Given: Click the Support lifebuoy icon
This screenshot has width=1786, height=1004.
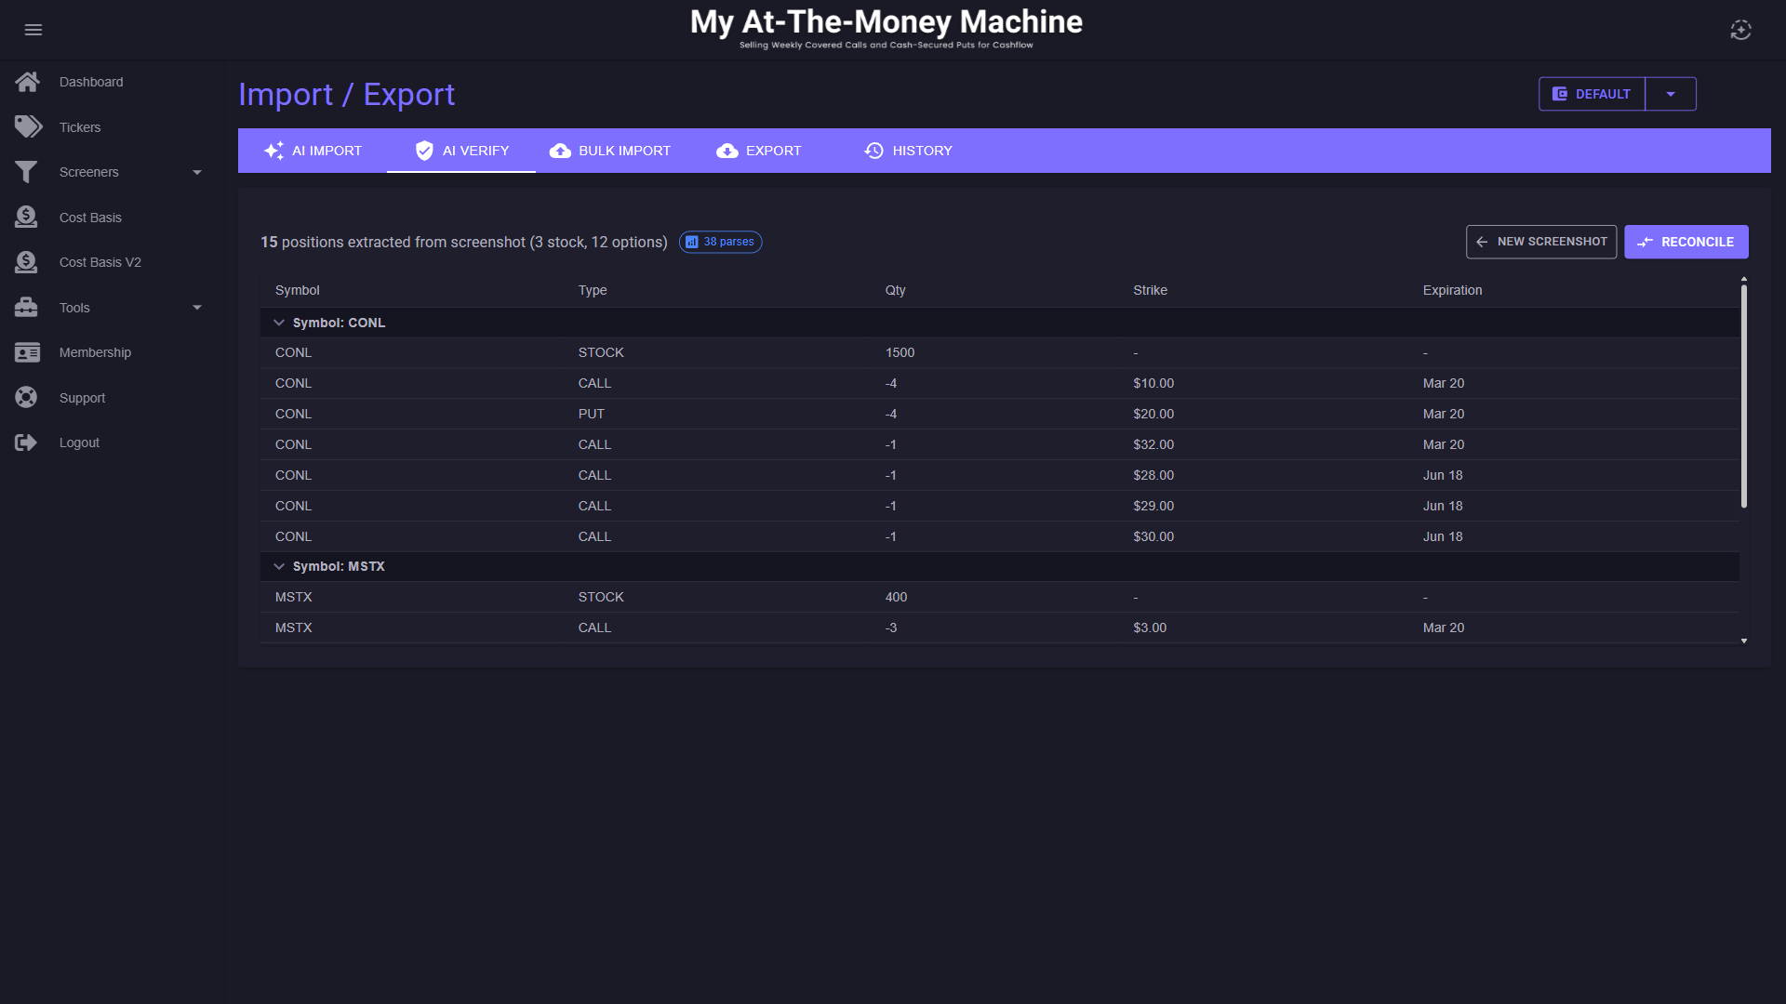Looking at the screenshot, I should coord(26,397).
